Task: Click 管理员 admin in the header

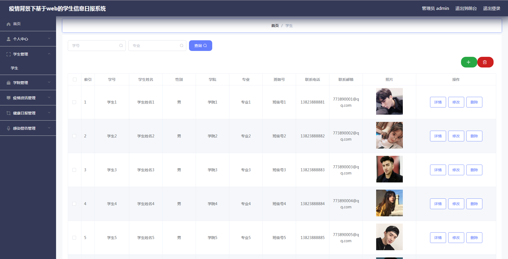Action: click(435, 9)
